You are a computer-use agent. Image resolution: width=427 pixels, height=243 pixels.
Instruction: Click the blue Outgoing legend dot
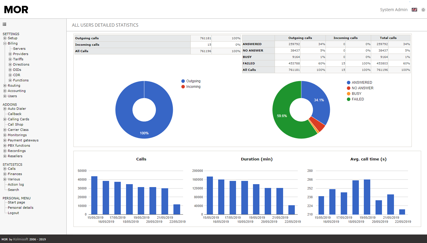183,81
